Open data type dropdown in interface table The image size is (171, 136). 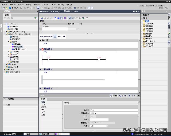point(77,29)
